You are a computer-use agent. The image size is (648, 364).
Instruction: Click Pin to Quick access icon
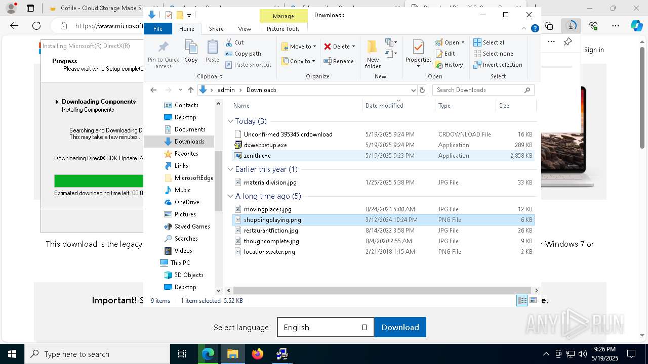[163, 54]
